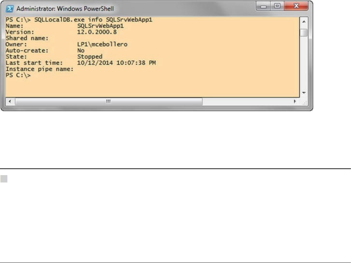Click the 'Administrator: Windows PowerShell' title text

[x=65, y=9]
